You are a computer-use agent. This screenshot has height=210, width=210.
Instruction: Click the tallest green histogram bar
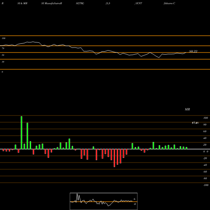coord(21,133)
